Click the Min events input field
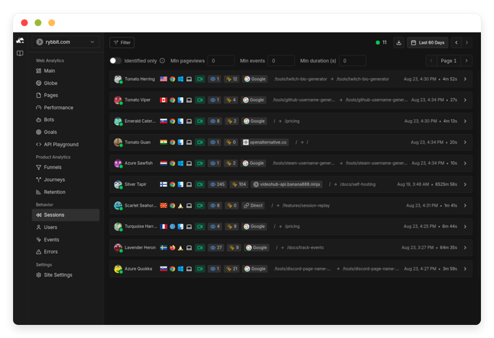The image size is (494, 338). 281,61
